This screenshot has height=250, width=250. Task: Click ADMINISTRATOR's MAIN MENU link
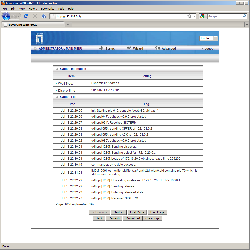point(60,49)
